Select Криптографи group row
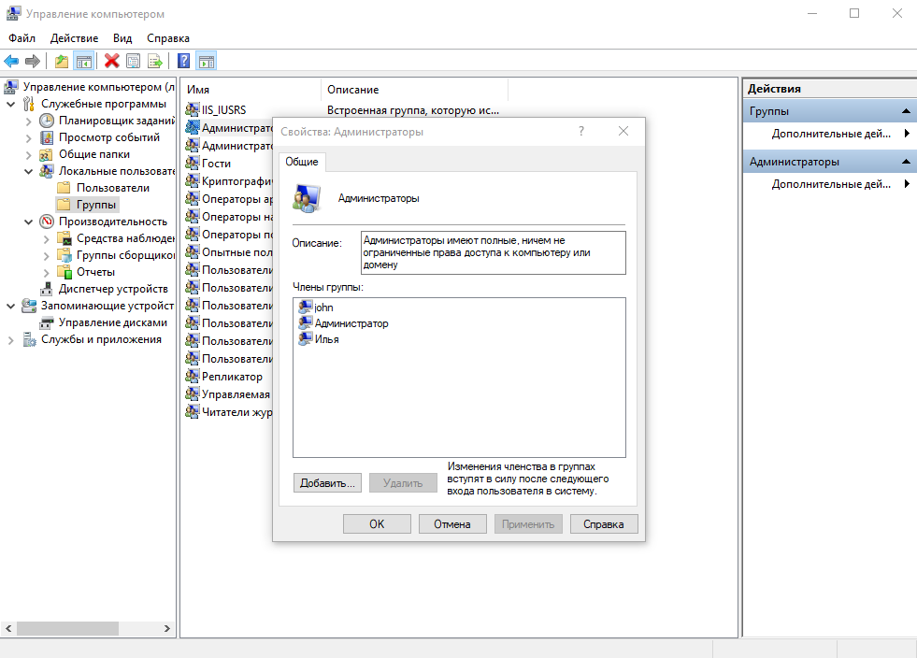 click(x=229, y=180)
